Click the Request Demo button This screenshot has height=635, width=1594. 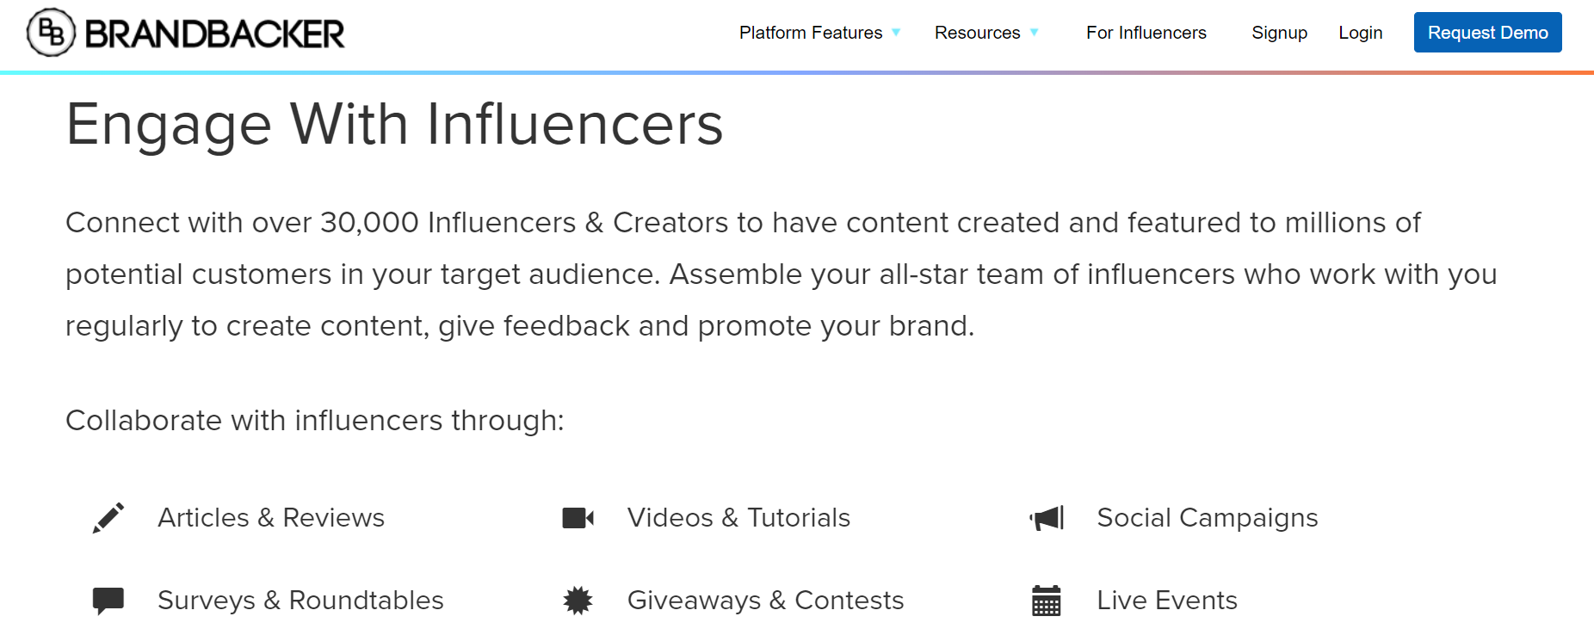point(1487,32)
